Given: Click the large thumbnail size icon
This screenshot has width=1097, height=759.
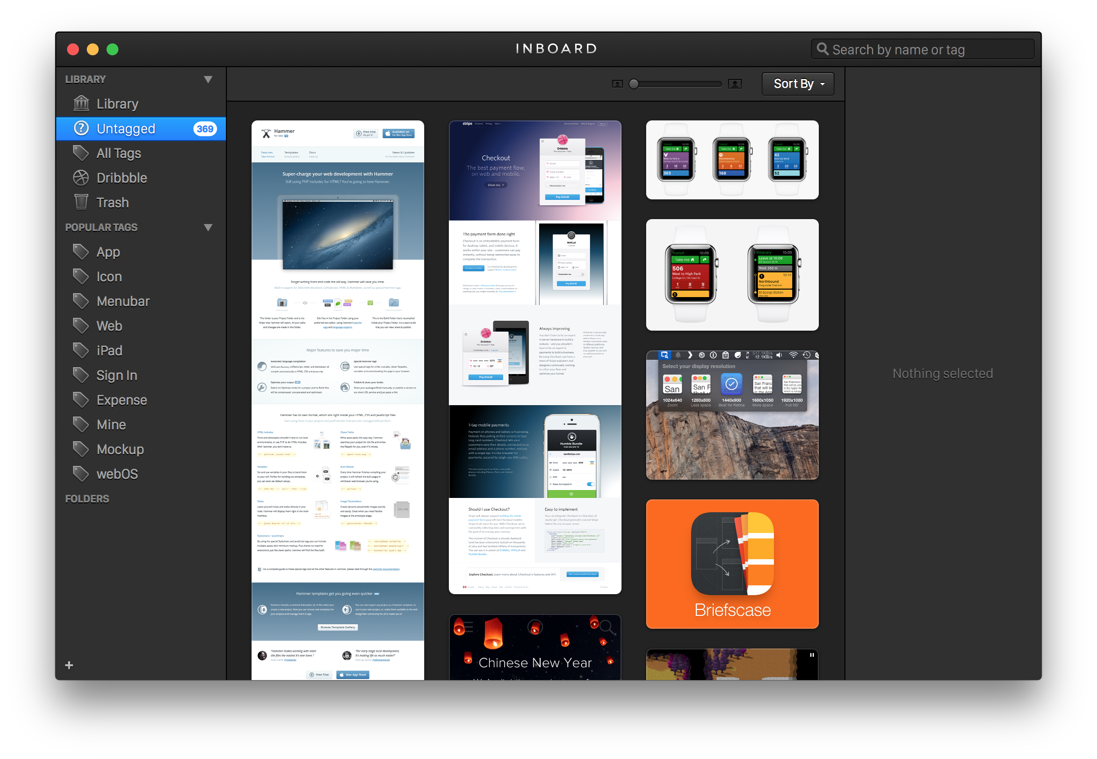Looking at the screenshot, I should point(734,84).
